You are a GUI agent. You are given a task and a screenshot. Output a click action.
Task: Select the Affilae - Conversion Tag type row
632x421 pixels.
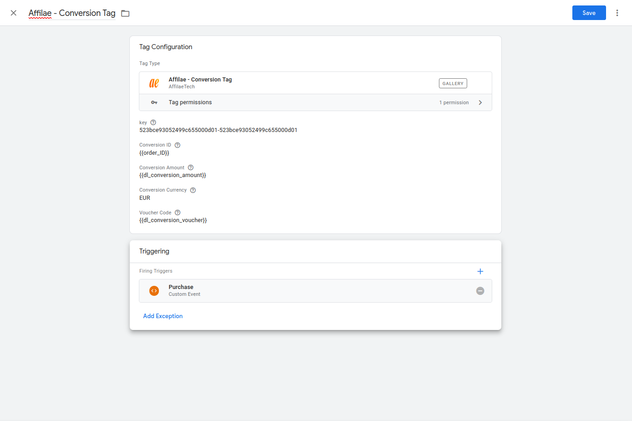point(316,83)
